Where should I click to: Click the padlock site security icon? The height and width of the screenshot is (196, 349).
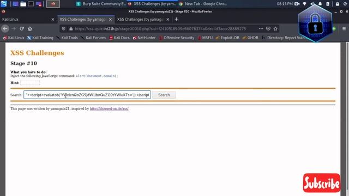pos(71,29)
